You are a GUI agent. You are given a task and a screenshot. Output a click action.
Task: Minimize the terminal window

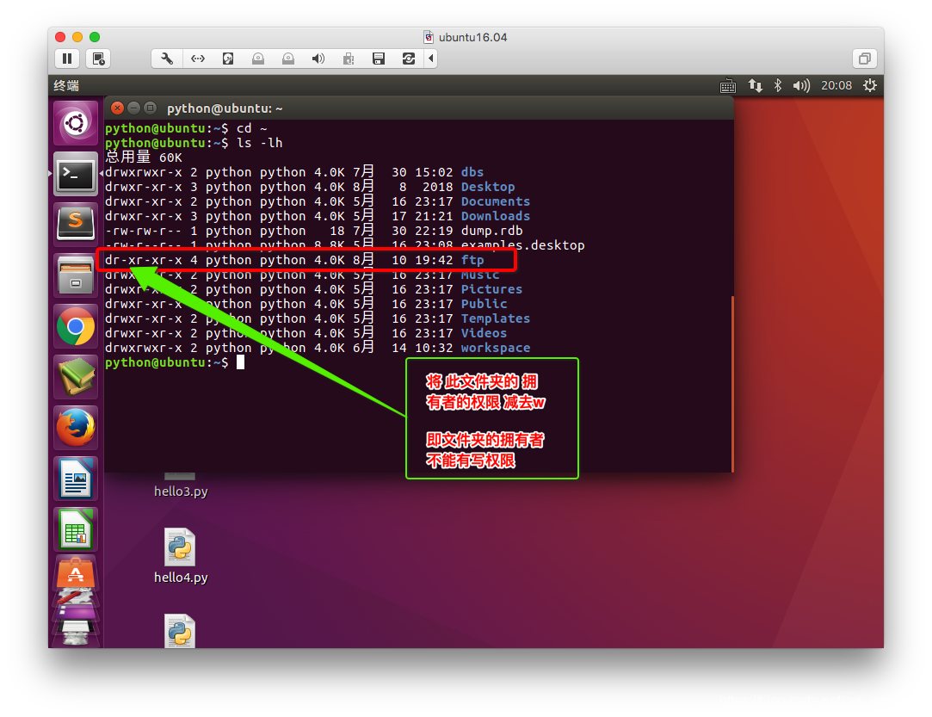(133, 108)
